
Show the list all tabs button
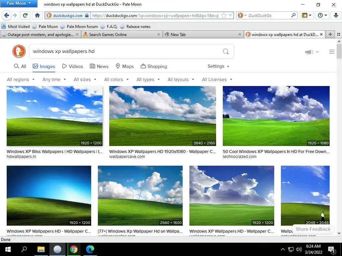pyautogui.click(x=339, y=34)
